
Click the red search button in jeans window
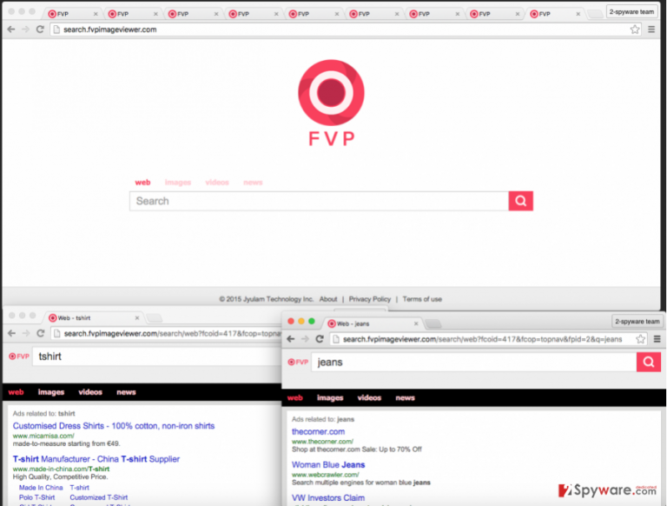[648, 362]
